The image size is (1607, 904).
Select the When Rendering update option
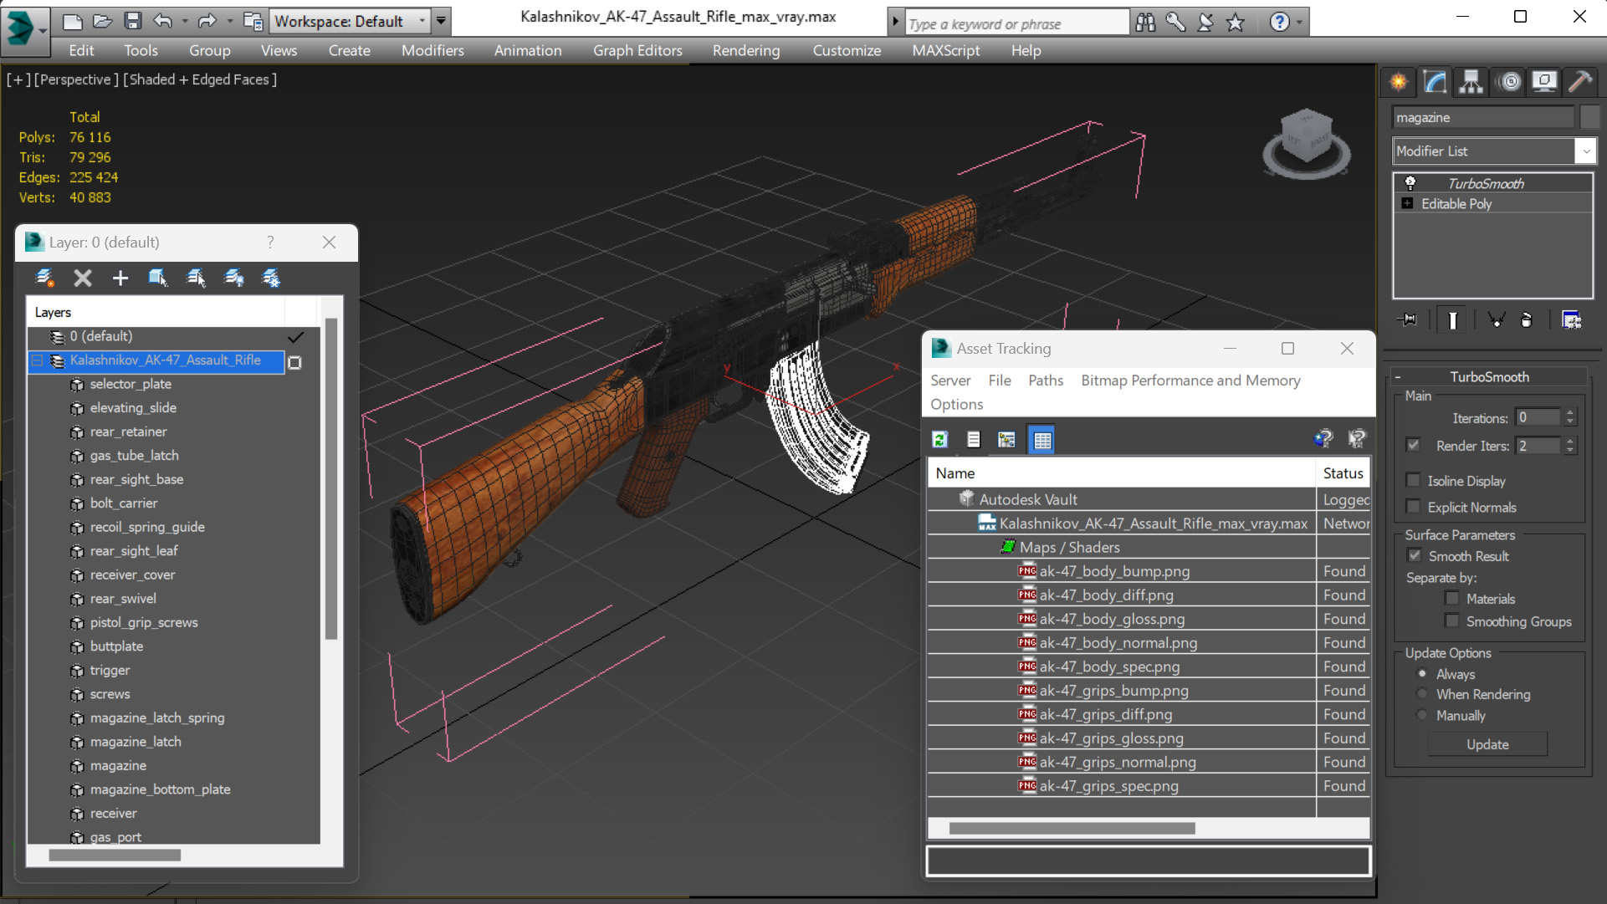coord(1422,694)
